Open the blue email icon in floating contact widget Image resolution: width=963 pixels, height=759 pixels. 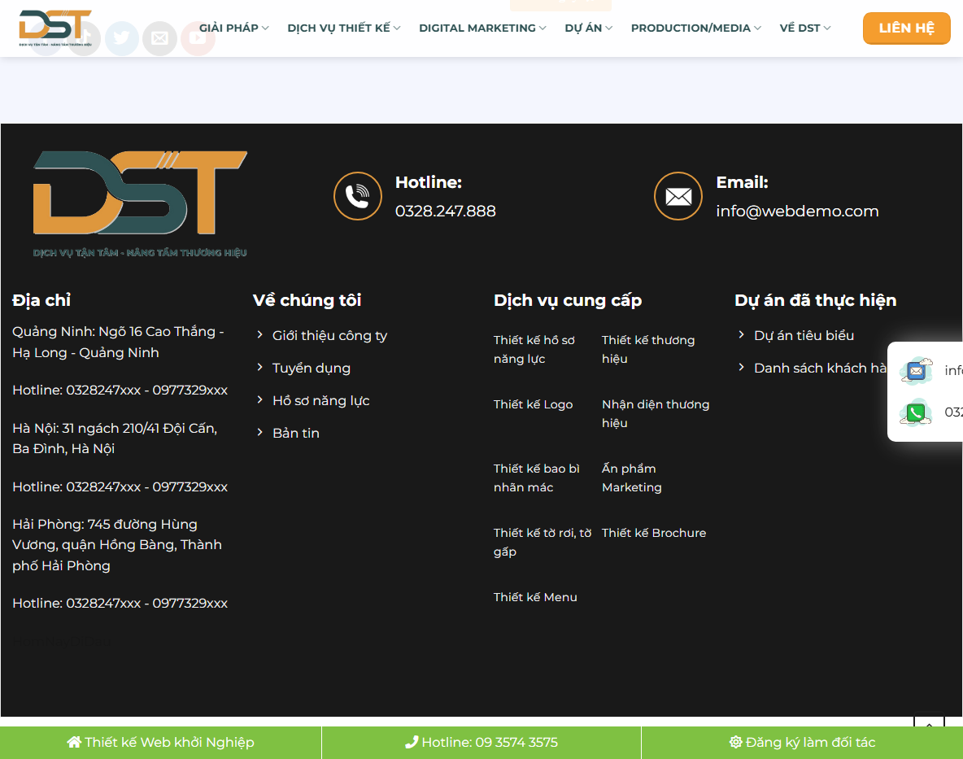916,370
